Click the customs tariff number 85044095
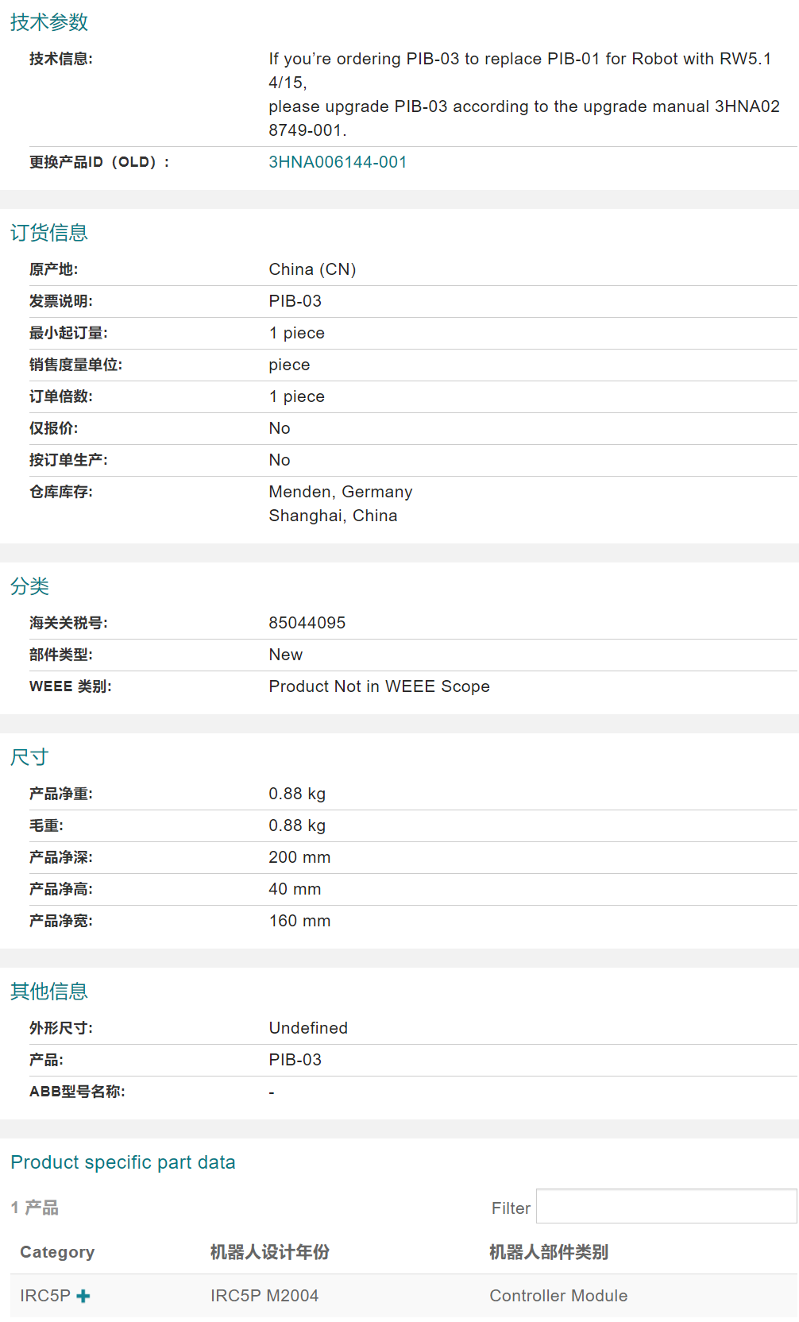 pos(307,623)
